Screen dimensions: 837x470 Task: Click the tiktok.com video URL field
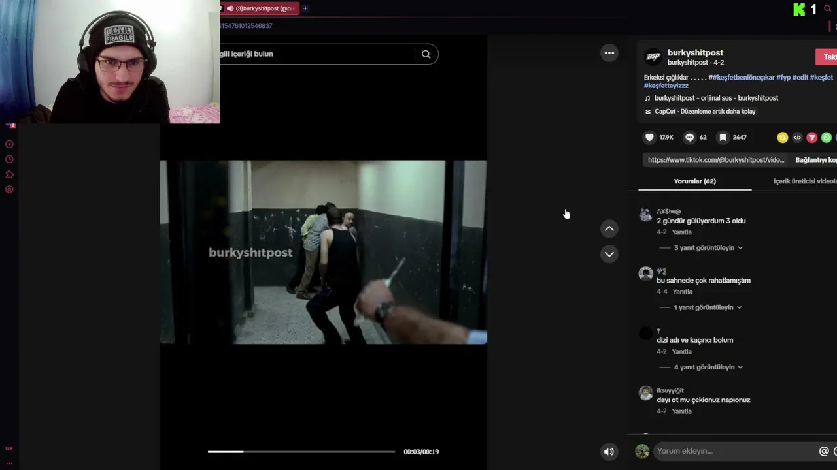(x=716, y=160)
